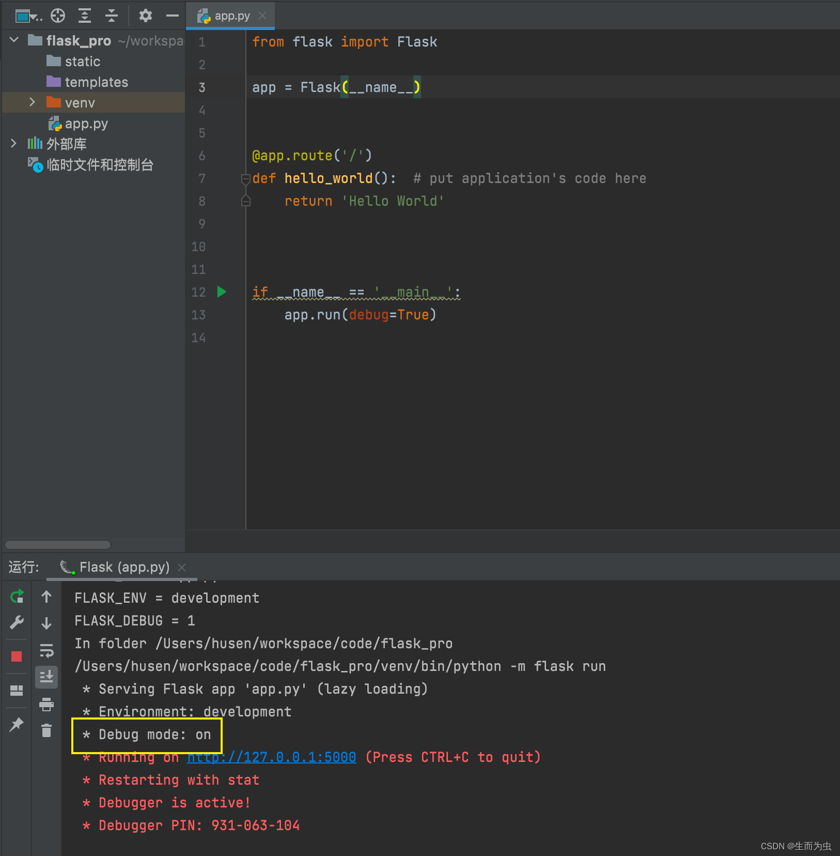Close the Flask (app.py) run tab
840x856 pixels.
point(182,568)
